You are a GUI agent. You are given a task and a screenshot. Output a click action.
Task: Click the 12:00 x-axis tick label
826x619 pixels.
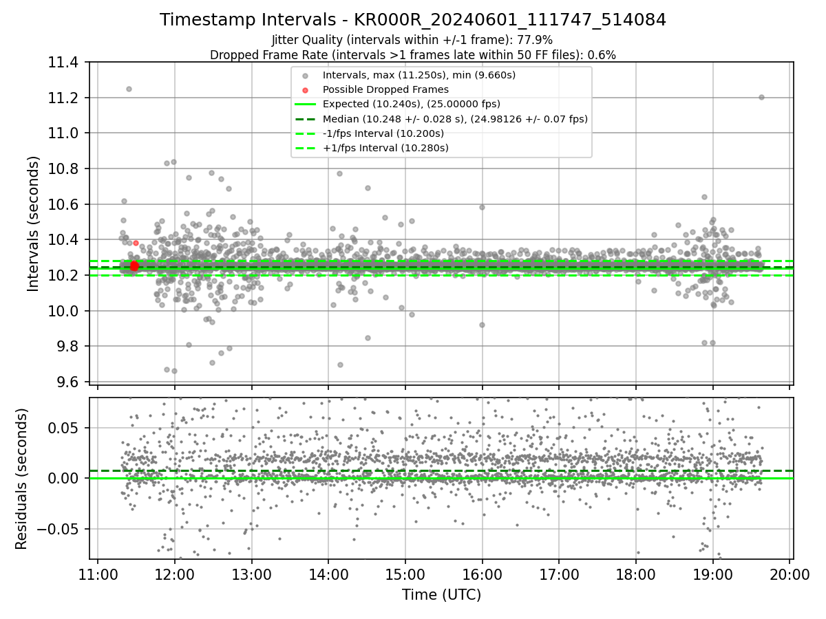coord(175,574)
